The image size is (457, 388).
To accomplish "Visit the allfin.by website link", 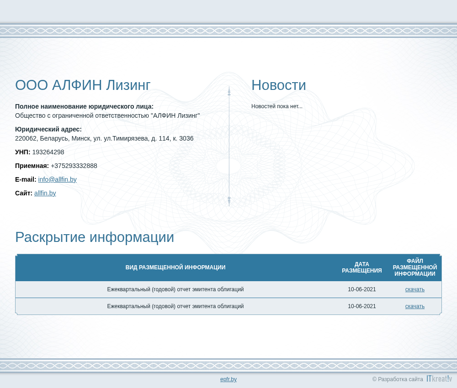I will (45, 193).
